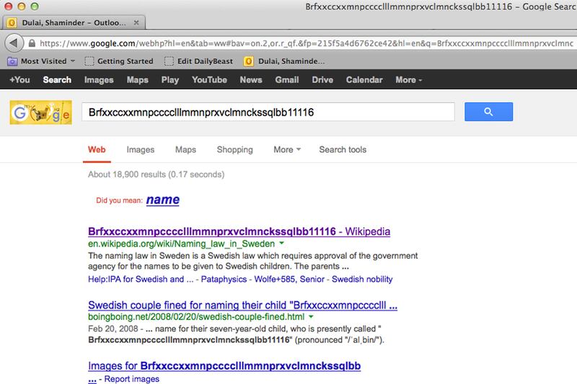Open News in the Google bar
The width and height of the screenshot is (577, 384).
[251, 80]
